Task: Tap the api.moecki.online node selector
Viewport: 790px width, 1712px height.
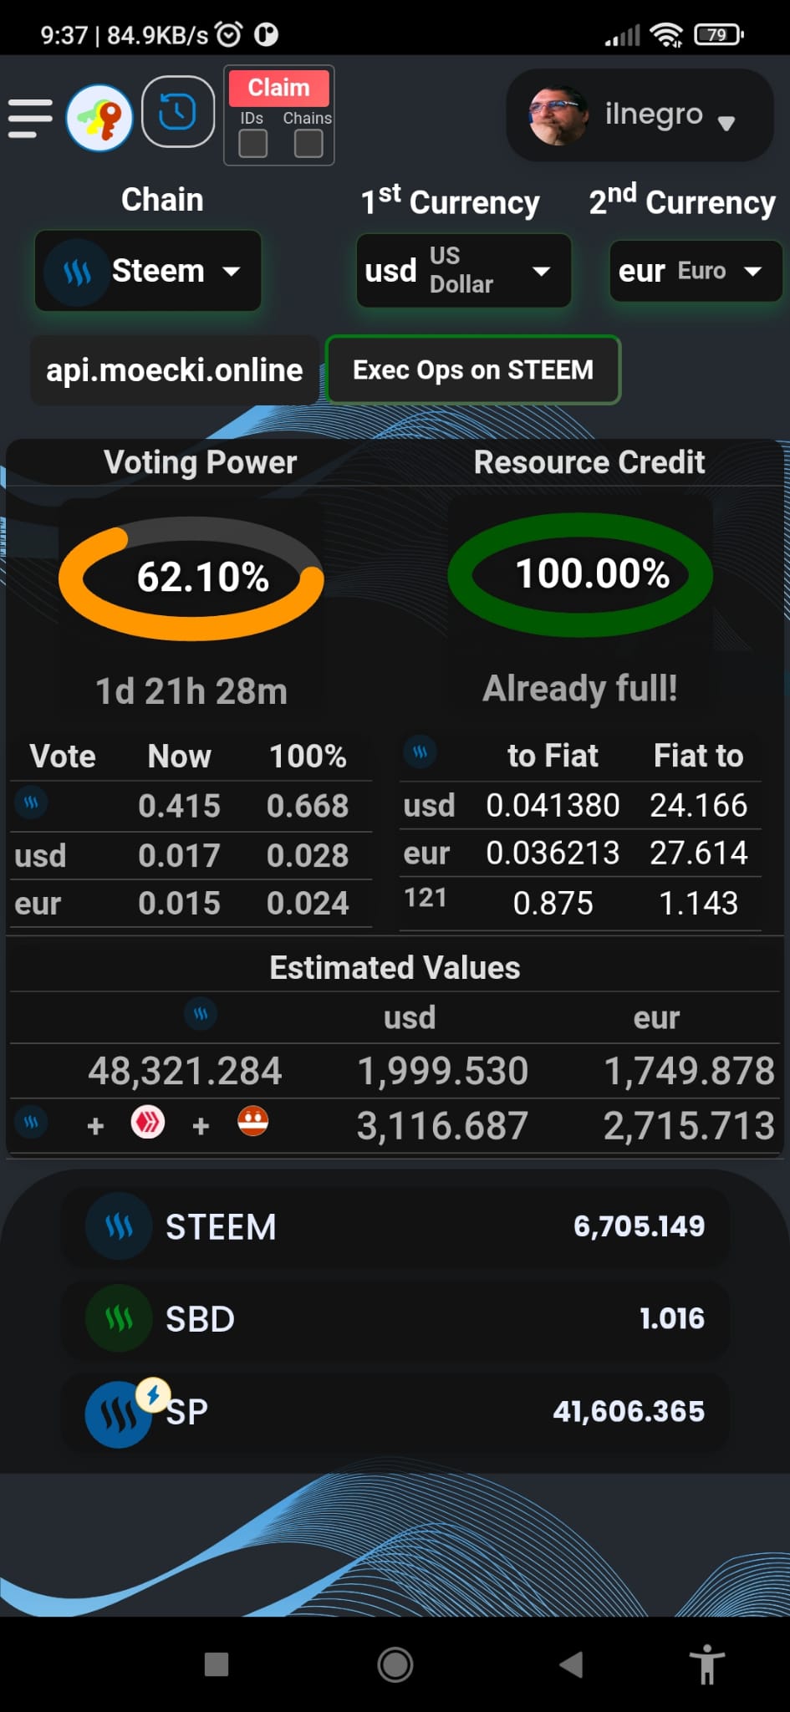Action: (x=174, y=370)
